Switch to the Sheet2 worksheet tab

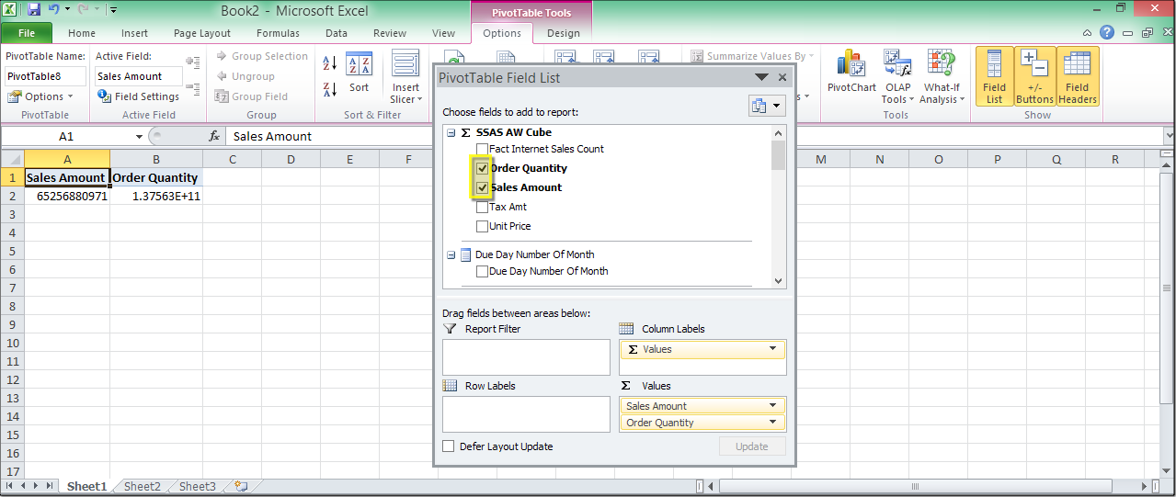tap(143, 486)
